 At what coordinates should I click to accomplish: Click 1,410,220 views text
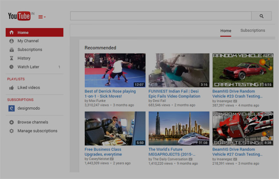[x=161, y=163]
